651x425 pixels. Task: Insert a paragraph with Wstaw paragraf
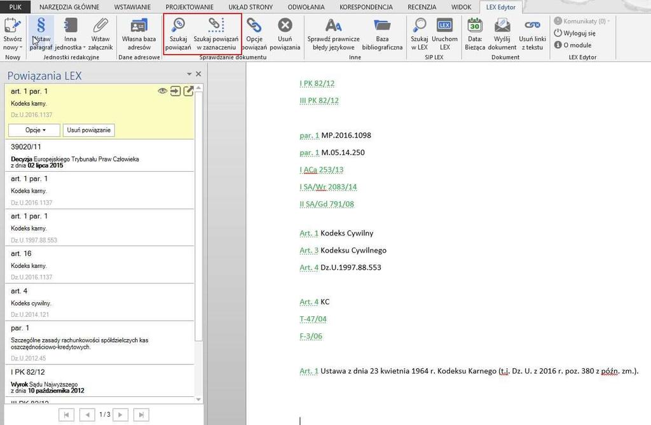pyautogui.click(x=41, y=34)
